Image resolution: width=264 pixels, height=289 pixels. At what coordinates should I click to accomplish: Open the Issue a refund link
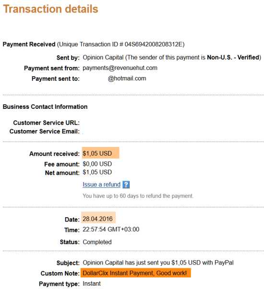102,184
